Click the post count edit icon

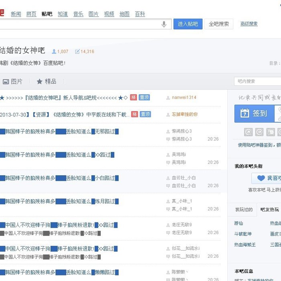[x=77, y=52]
